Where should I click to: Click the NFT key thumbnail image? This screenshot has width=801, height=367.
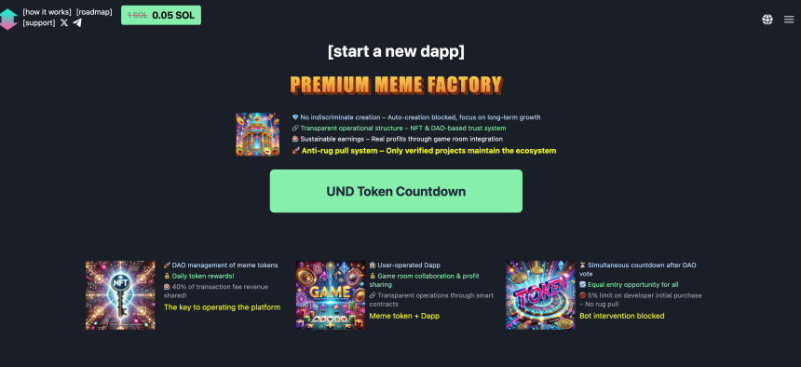point(120,295)
